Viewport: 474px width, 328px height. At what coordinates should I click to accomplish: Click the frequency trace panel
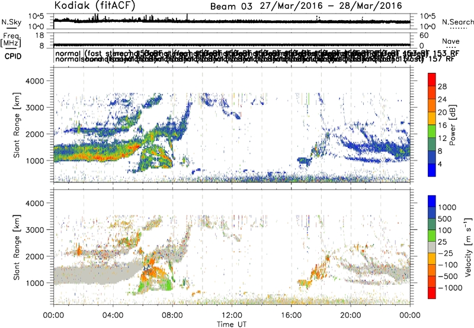tap(232, 40)
